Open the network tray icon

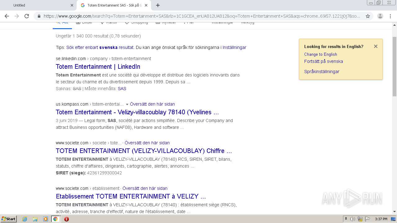[x=360, y=219]
